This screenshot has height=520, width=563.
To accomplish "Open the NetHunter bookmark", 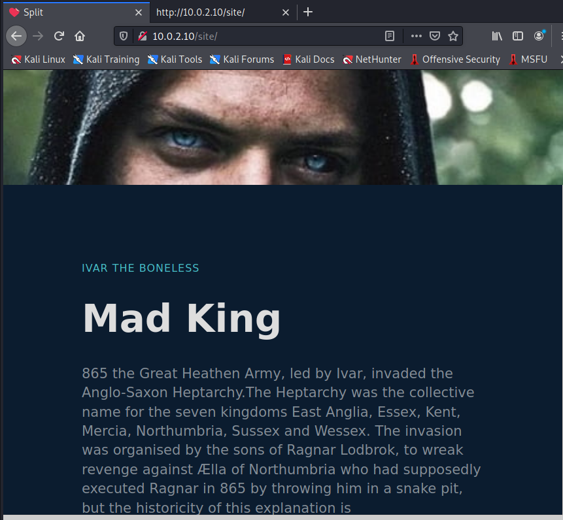I will (x=372, y=59).
